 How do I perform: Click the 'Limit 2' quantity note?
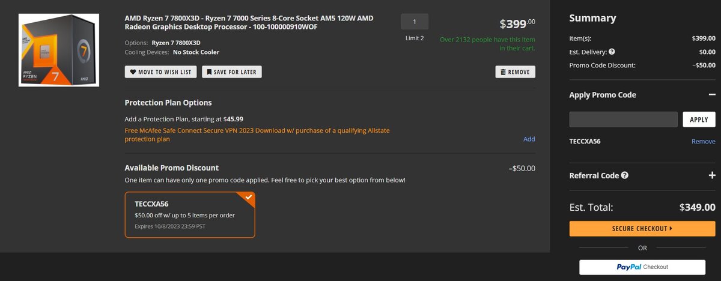415,38
